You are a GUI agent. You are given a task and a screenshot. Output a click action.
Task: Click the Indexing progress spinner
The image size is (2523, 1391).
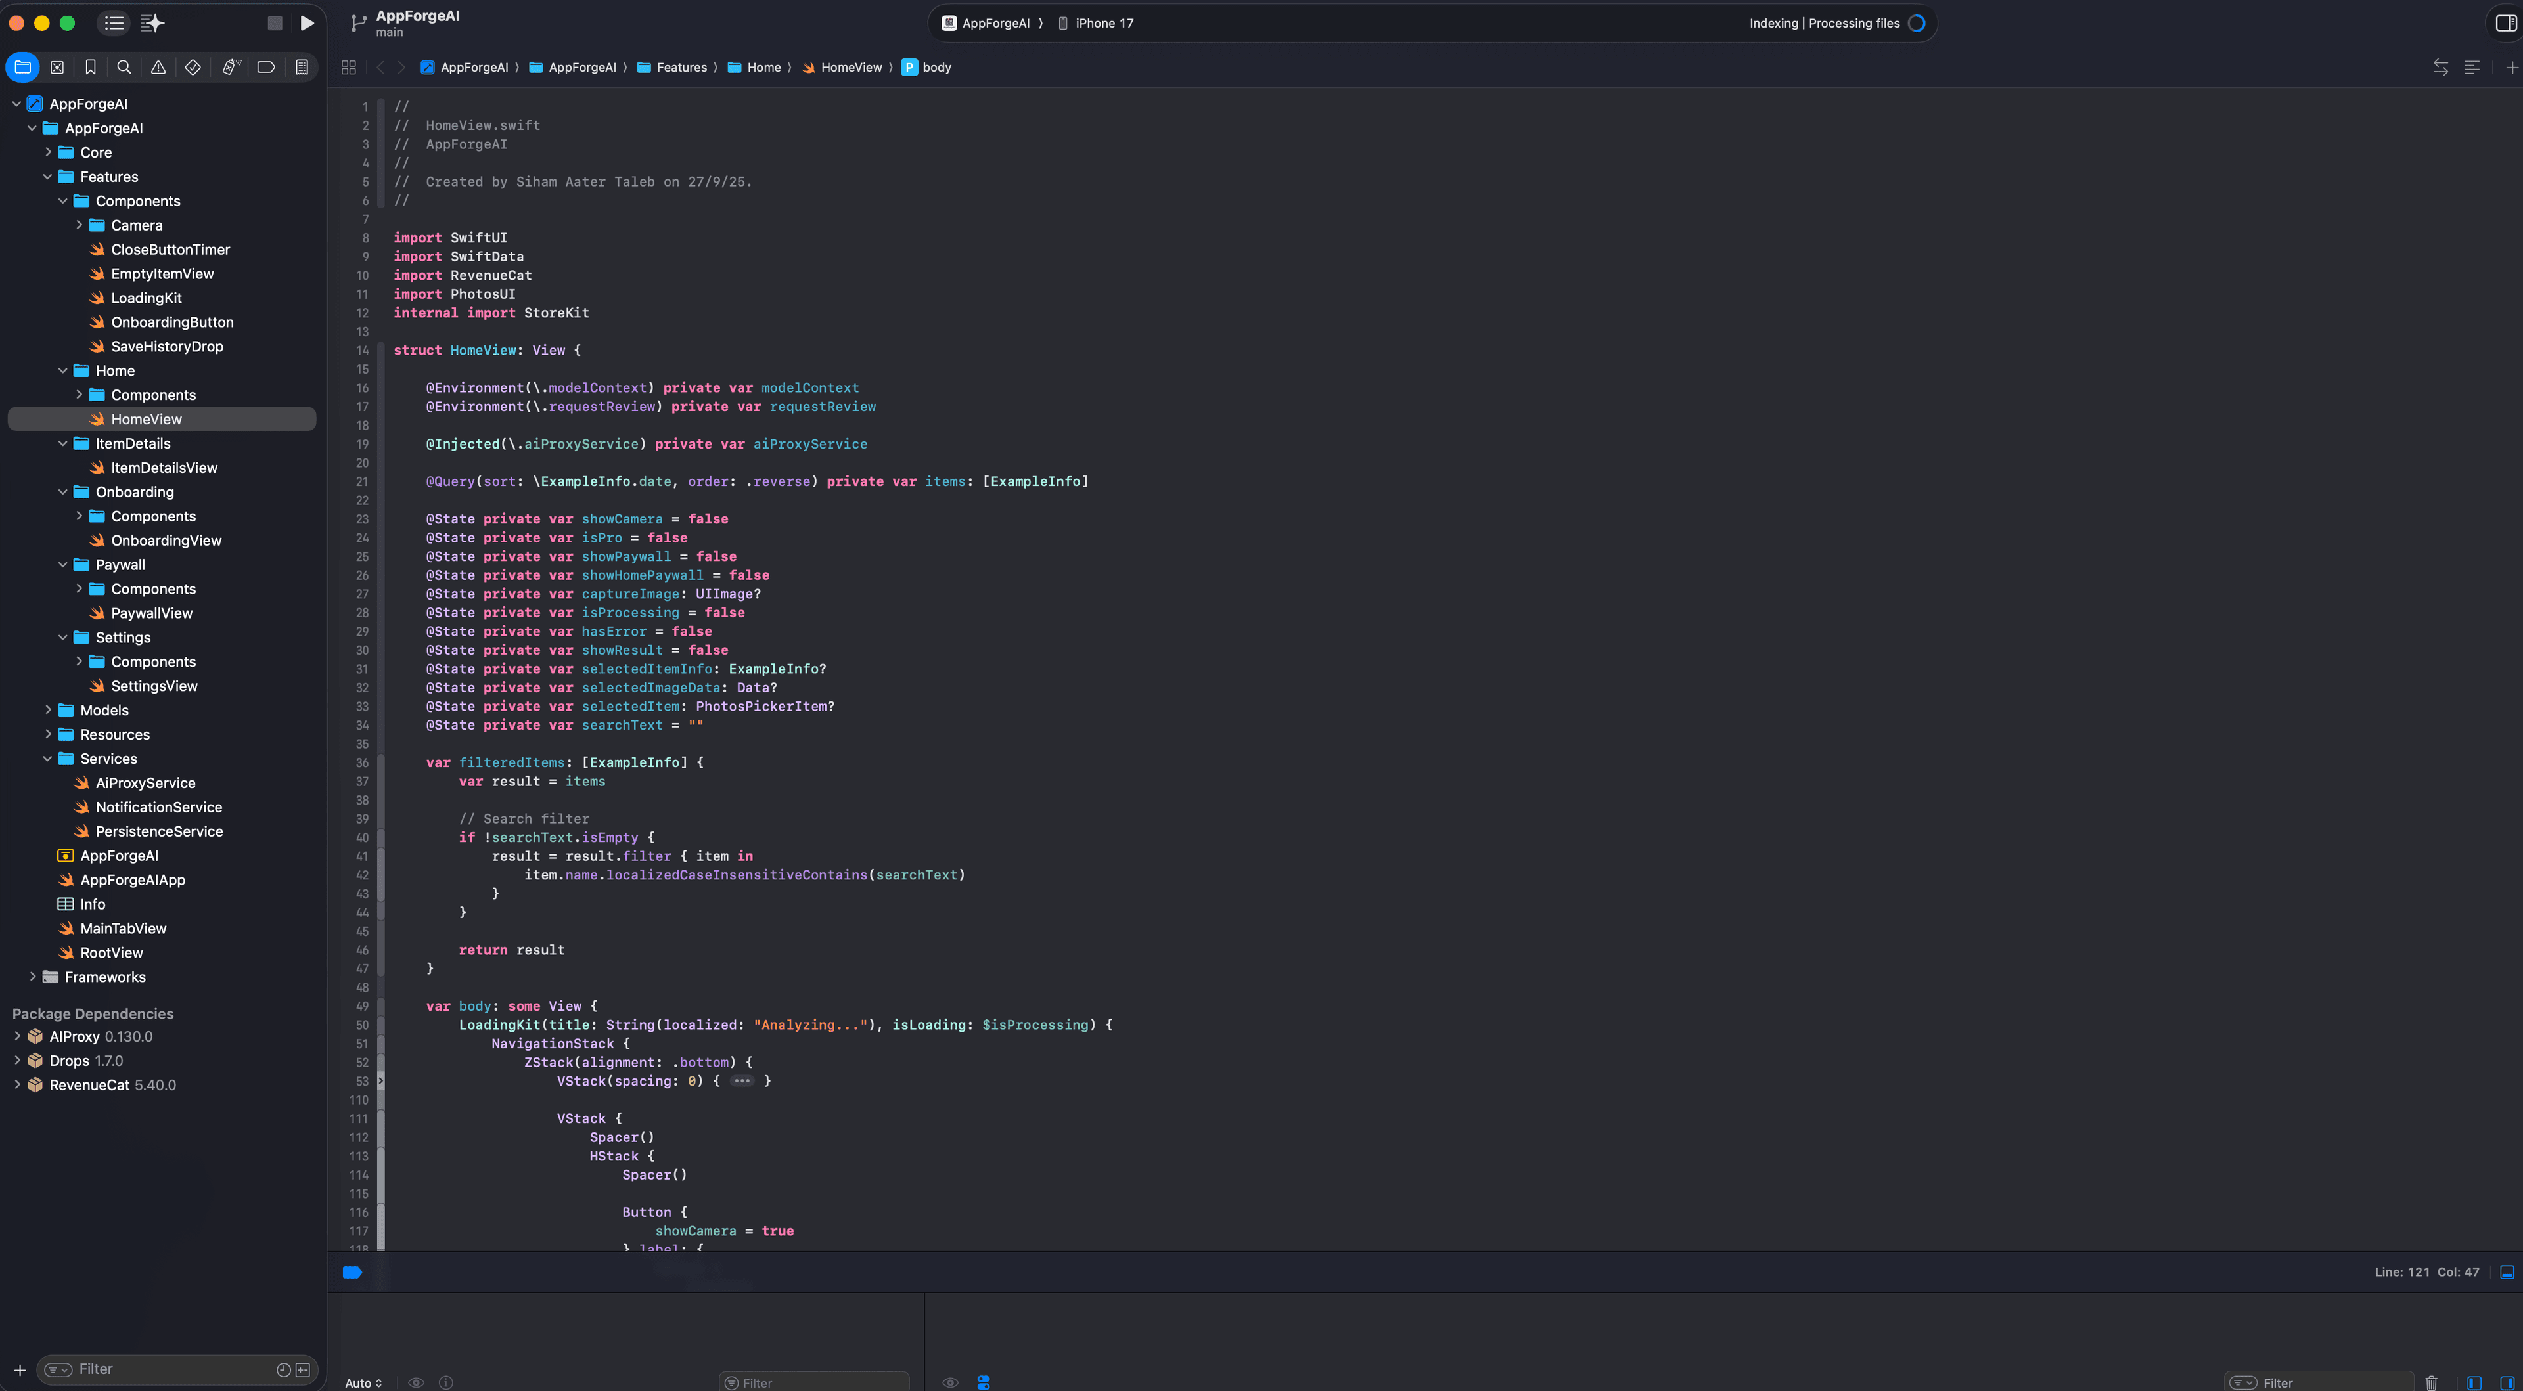(x=1917, y=22)
